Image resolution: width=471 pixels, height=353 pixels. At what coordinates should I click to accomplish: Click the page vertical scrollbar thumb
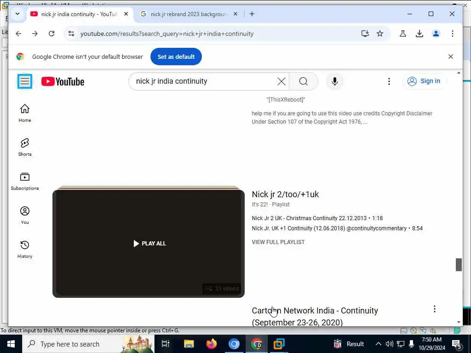click(x=459, y=264)
